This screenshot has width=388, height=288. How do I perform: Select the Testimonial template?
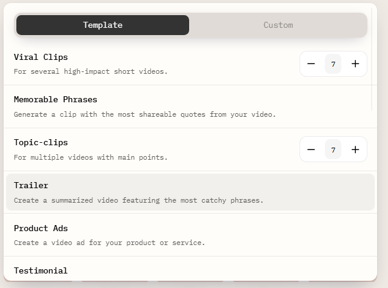[x=41, y=270]
